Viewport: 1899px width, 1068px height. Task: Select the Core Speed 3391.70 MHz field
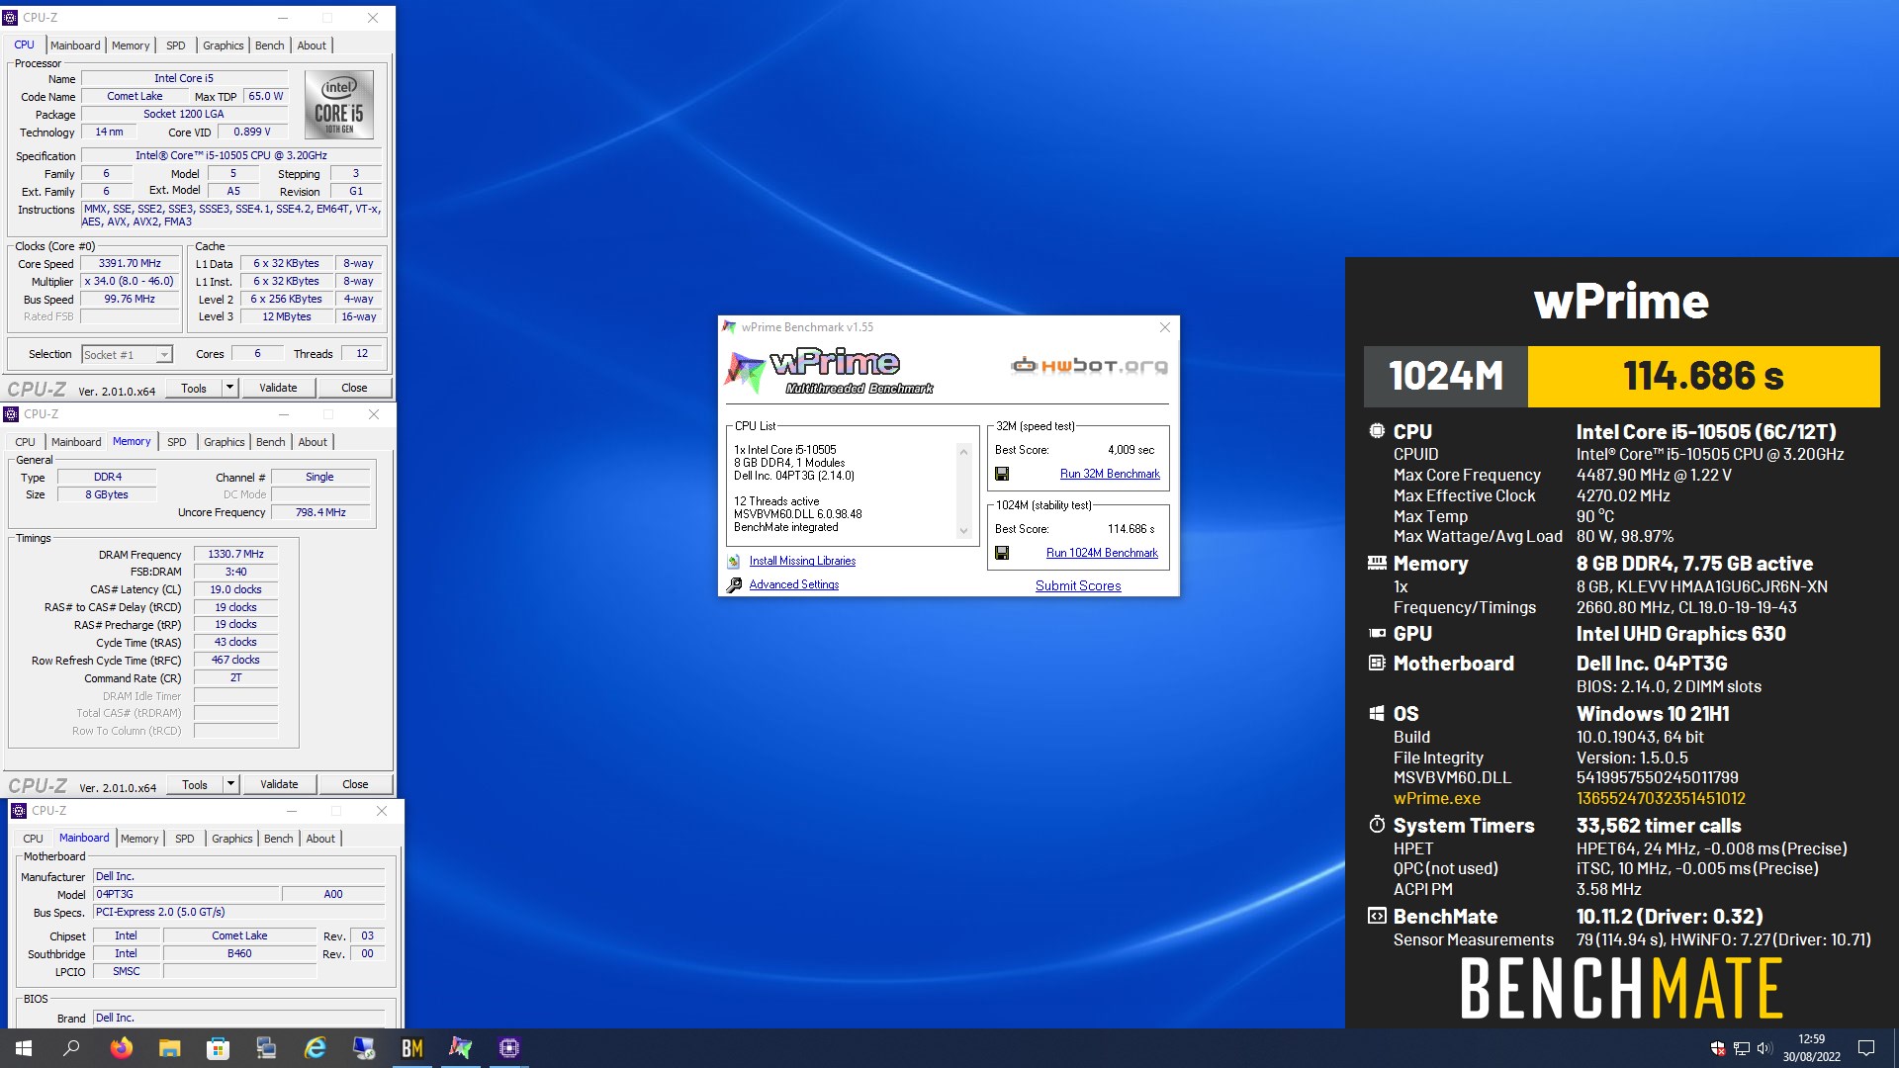click(x=130, y=264)
